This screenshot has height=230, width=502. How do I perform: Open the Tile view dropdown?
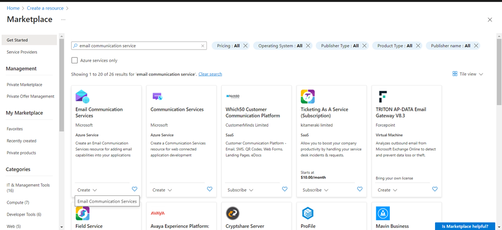point(468,74)
